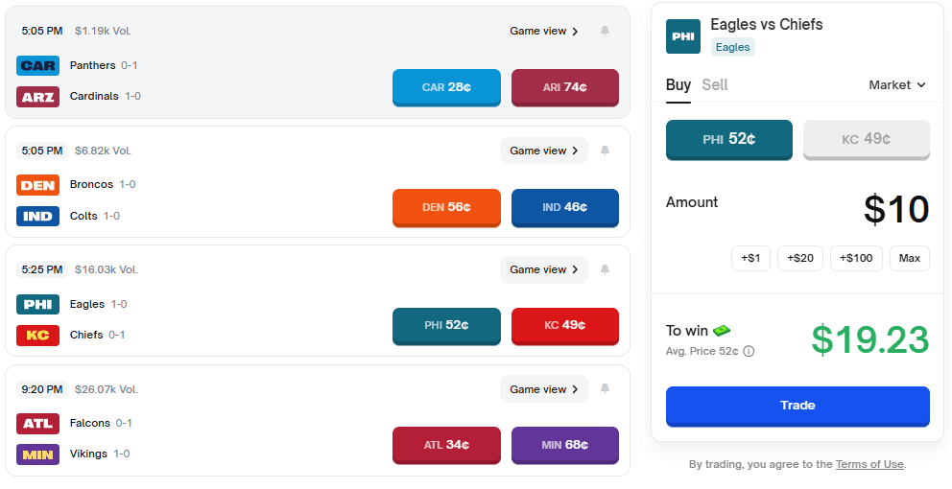Select the DEN 56¢ outcome
The image size is (952, 489).
[446, 207]
